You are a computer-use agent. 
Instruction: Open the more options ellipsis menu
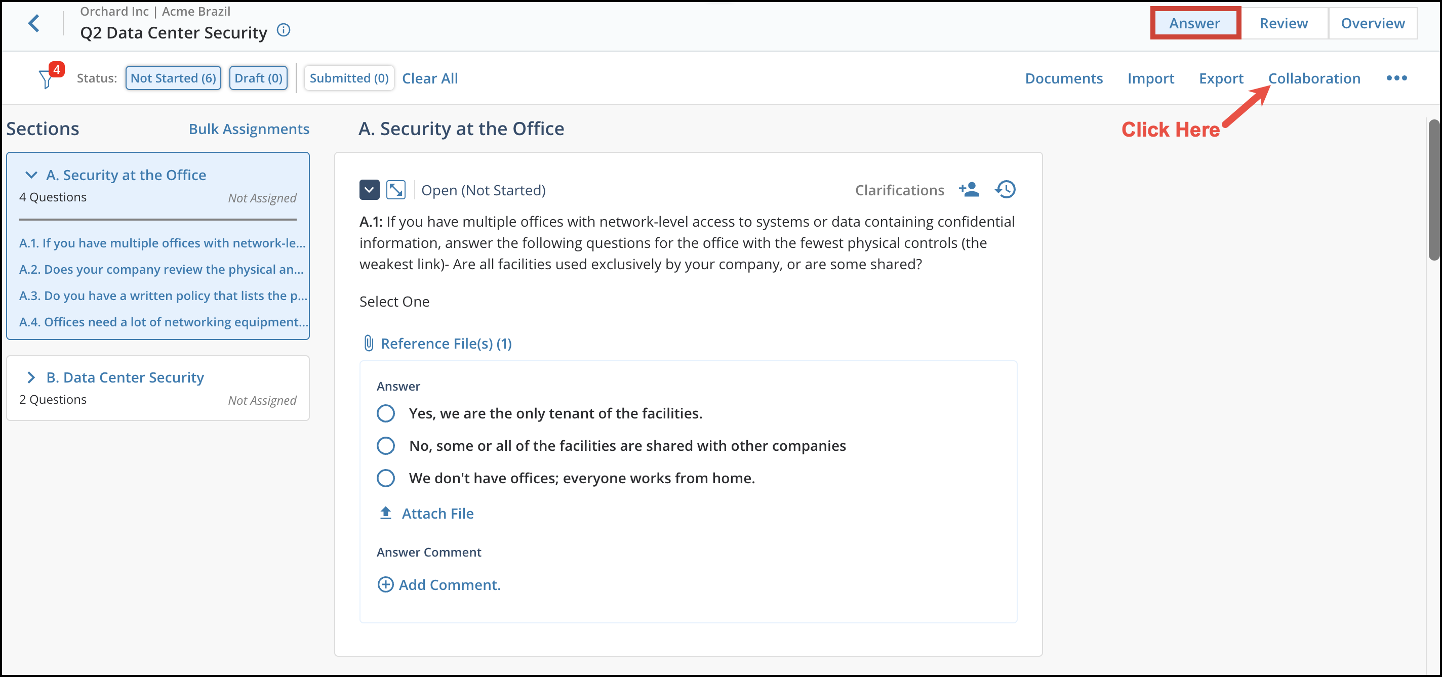click(1396, 78)
